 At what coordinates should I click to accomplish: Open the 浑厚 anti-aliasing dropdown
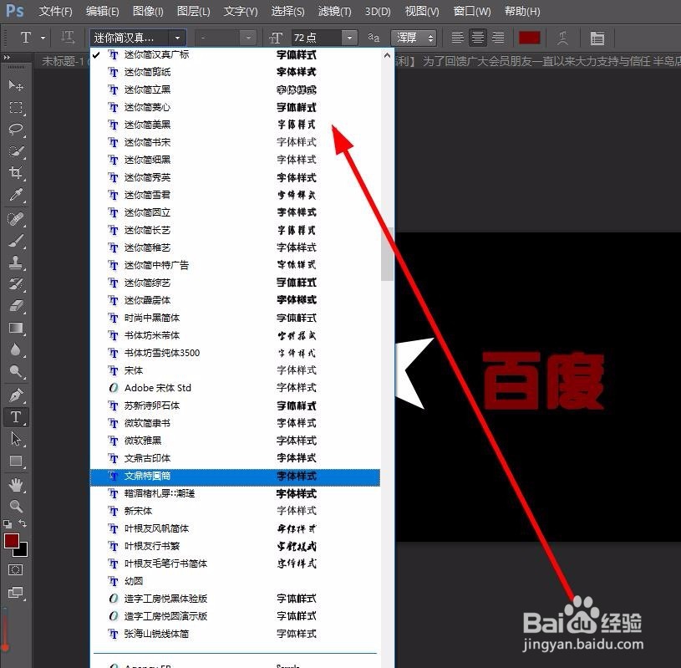(413, 38)
